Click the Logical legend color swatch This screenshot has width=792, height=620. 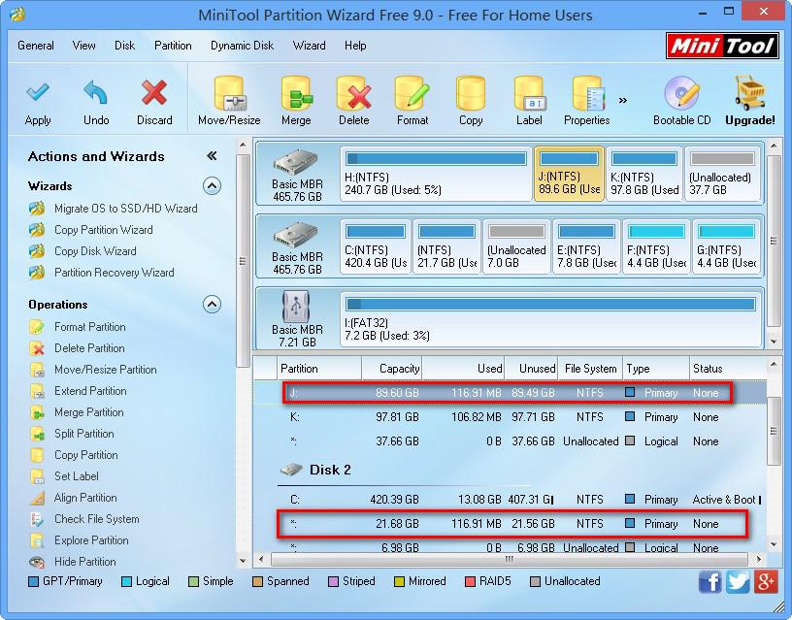127,581
